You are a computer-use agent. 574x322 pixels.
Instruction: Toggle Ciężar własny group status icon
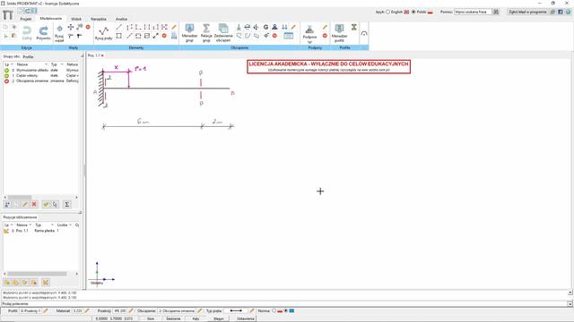point(6,75)
